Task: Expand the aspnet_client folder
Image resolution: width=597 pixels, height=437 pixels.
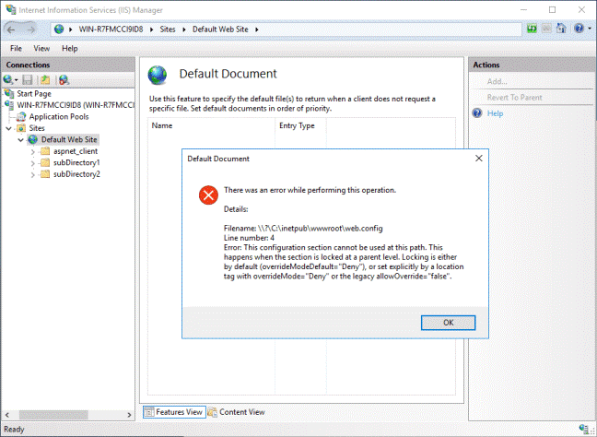Action: (33, 151)
